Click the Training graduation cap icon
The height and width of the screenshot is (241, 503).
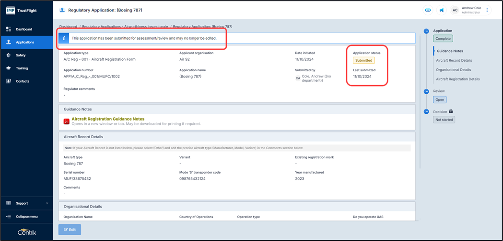[9, 68]
